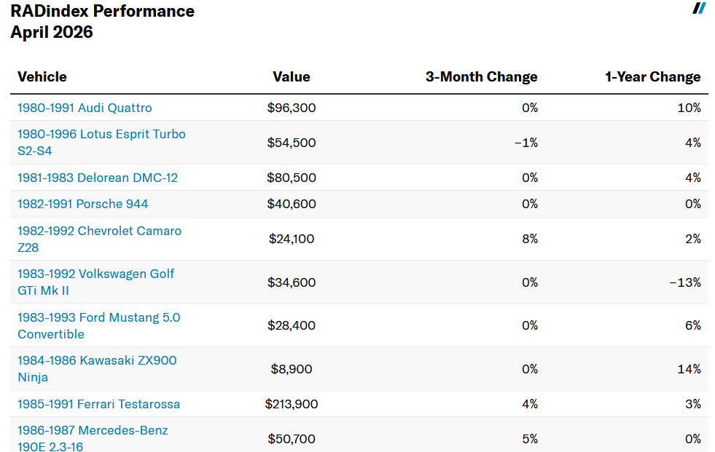Click the Value column header
The image size is (715, 452).
point(292,77)
